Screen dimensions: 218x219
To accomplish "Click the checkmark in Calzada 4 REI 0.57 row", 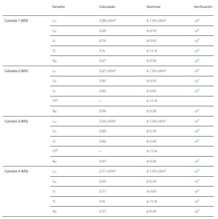I will 197,211.
